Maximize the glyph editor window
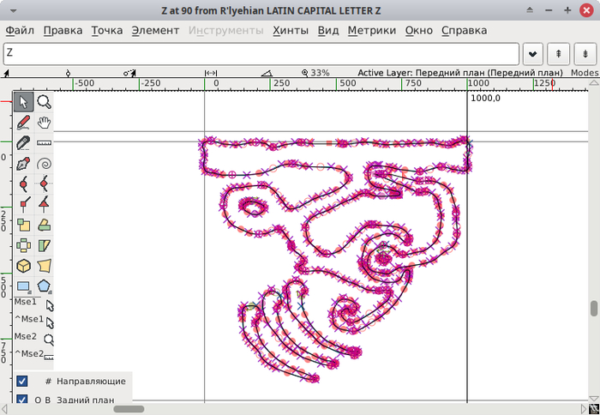This screenshot has height=415, width=600. point(567,10)
